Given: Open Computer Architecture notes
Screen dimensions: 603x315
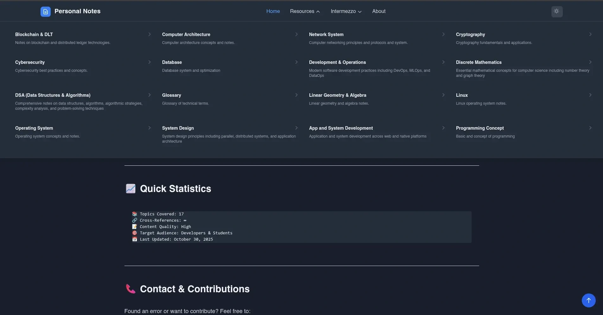Looking at the screenshot, I should (x=186, y=34).
